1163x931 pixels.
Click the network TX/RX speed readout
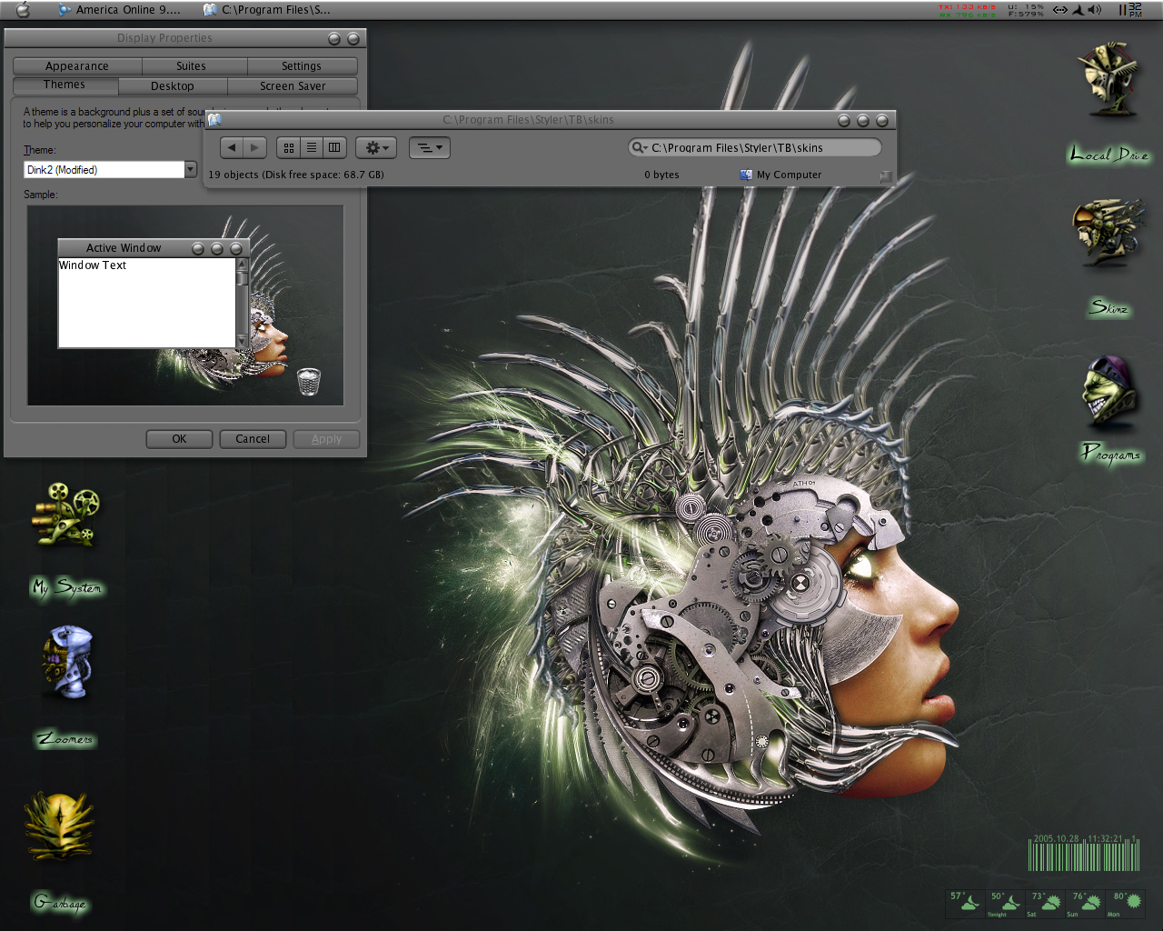pyautogui.click(x=967, y=10)
